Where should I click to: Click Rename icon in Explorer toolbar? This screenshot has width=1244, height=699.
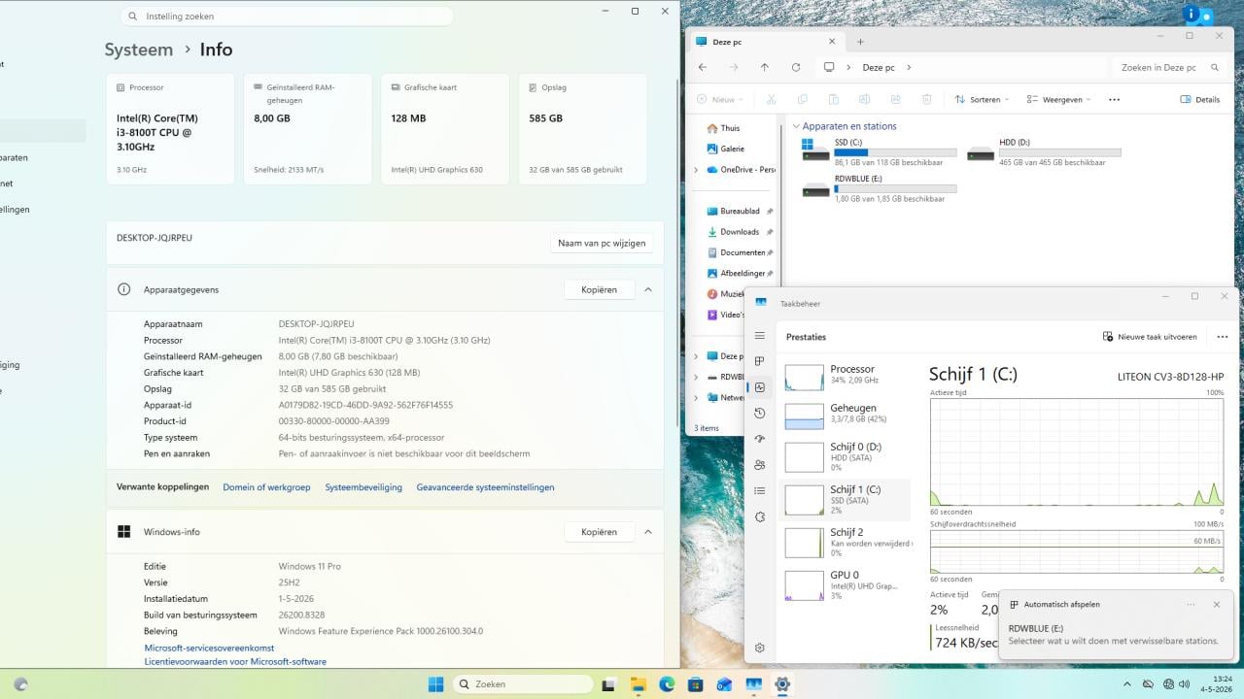864,99
